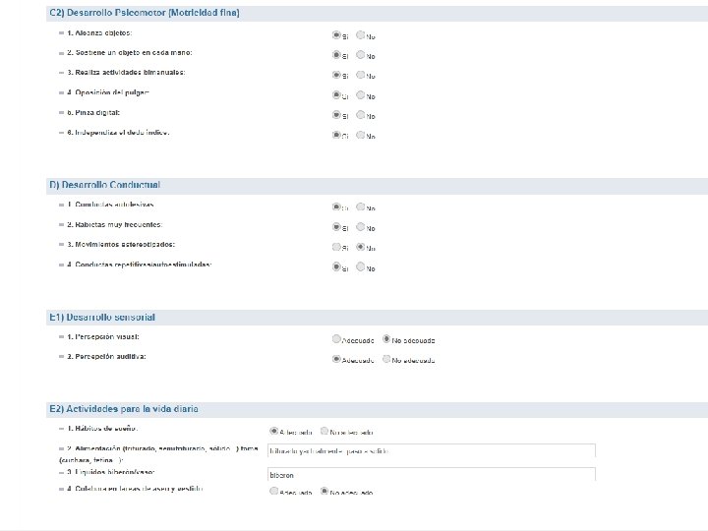Set Percepción visual to 'Adecuado'
Screen dimensions: 708x531
pyautogui.click(x=337, y=339)
